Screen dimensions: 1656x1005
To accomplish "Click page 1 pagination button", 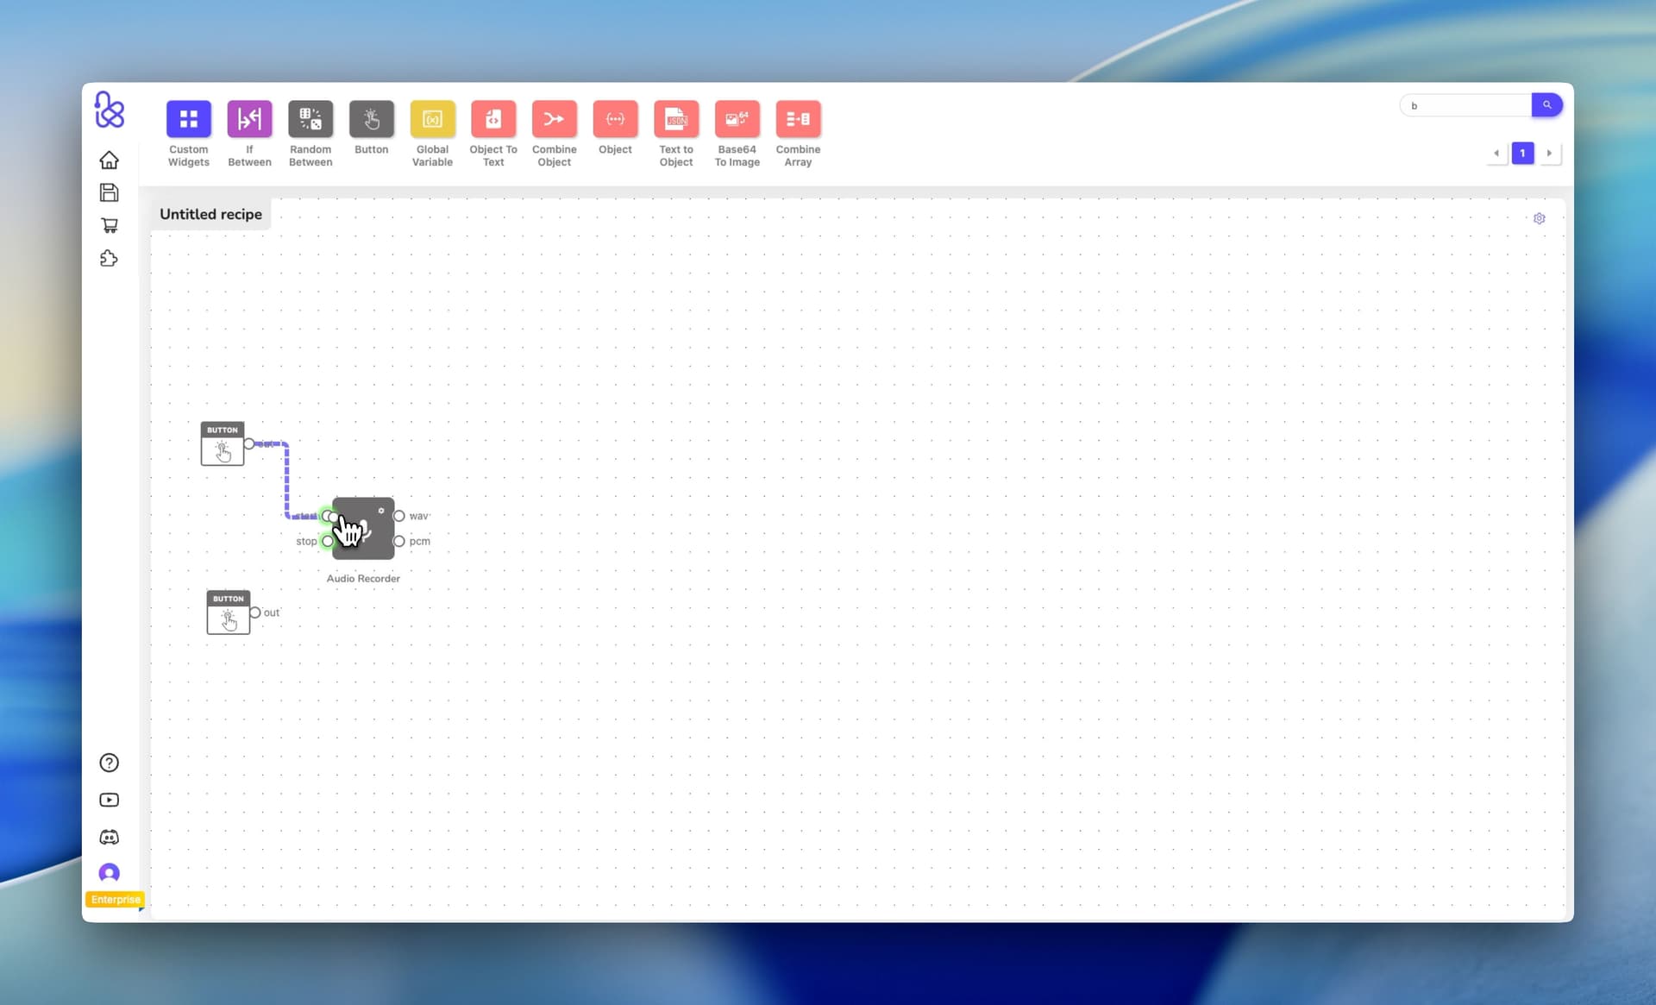I will pyautogui.click(x=1522, y=154).
